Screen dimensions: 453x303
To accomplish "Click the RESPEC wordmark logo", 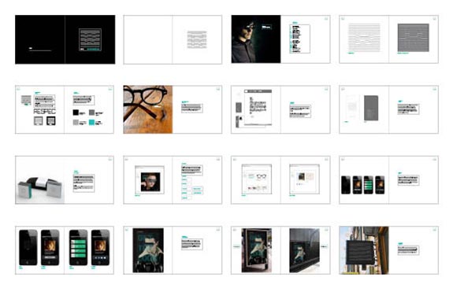I will (44, 112).
